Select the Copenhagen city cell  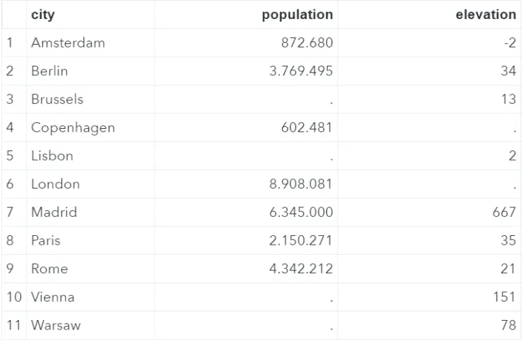pos(90,127)
